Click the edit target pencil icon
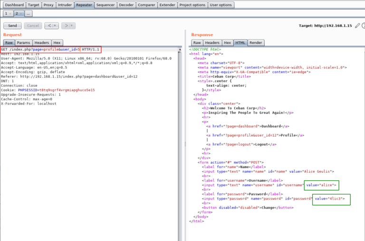Viewport: 365px width, 241px height. (x=357, y=26)
